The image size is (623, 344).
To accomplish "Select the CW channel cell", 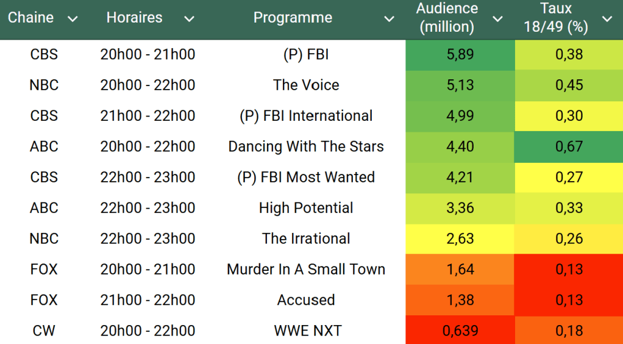I will click(x=44, y=331).
